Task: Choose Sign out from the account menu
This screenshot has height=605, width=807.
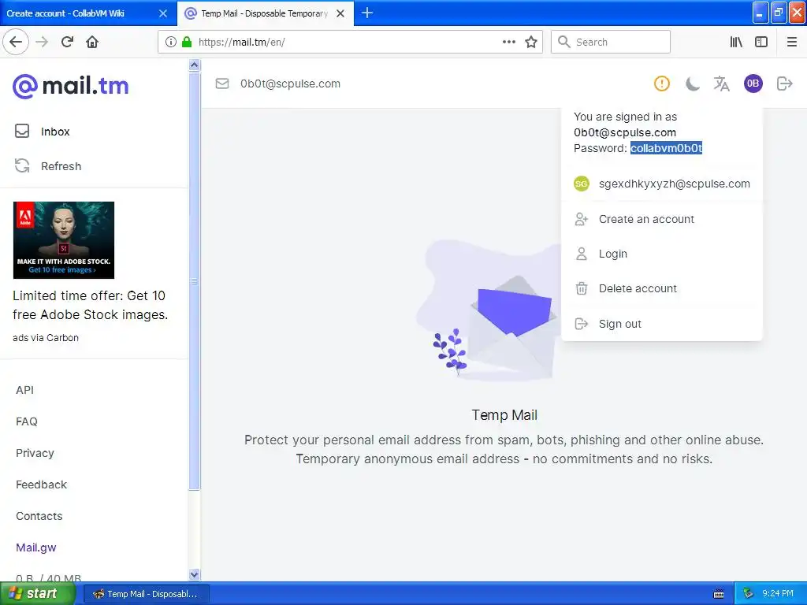Action: 661,324
